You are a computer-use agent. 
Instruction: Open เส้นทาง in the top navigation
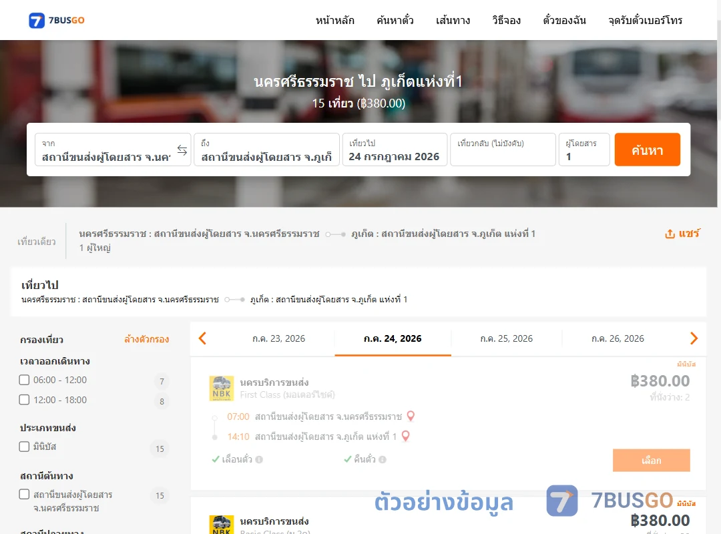click(x=453, y=20)
